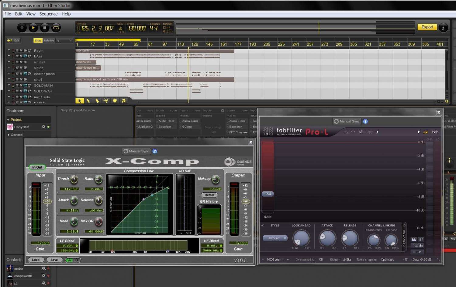Viewport: 456px width, 287px height.
Task: Click the Pro-L undo arrow
Action: 346,132
